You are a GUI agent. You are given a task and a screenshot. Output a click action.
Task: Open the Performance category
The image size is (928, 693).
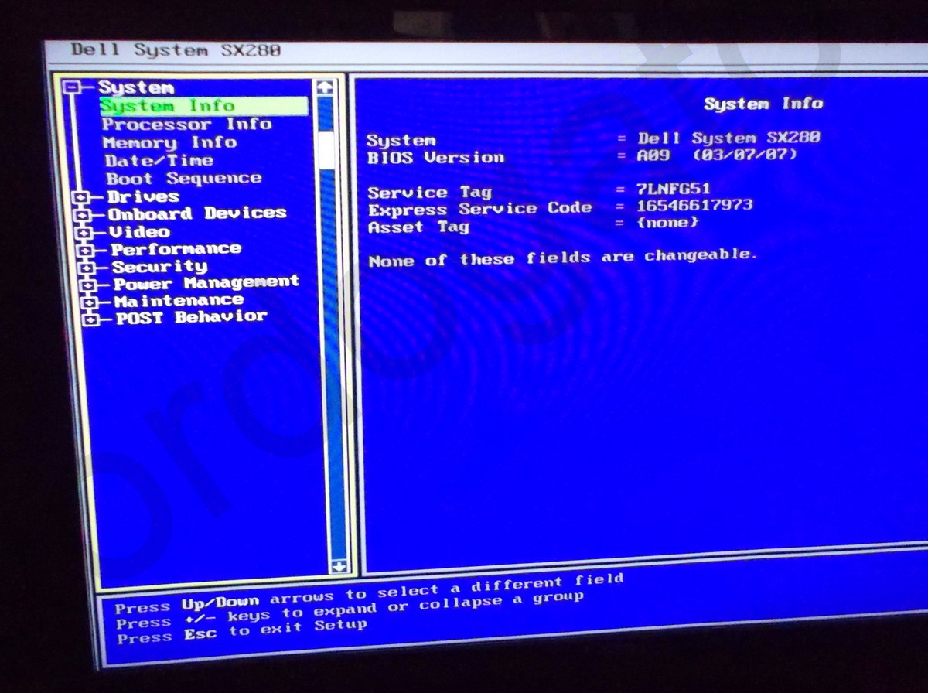click(176, 248)
